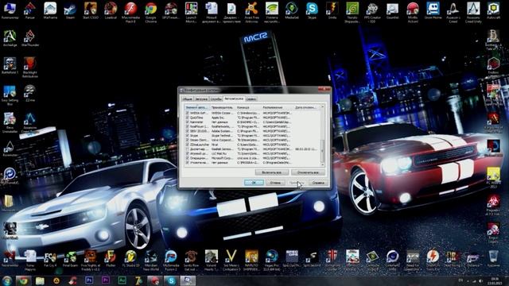Sort by the Дата отключения column header
The image size is (509, 286).
coord(307,107)
